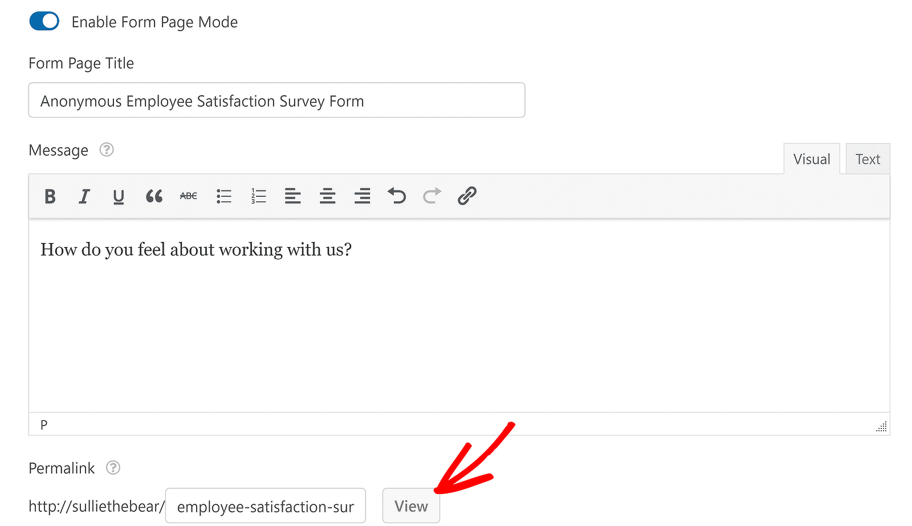The image size is (912, 526).
Task: Redo the editor change
Action: (x=432, y=196)
